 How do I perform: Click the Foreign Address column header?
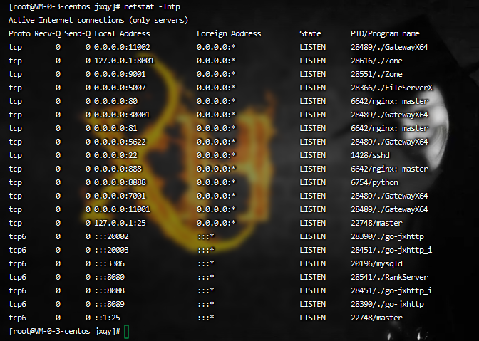tap(229, 33)
